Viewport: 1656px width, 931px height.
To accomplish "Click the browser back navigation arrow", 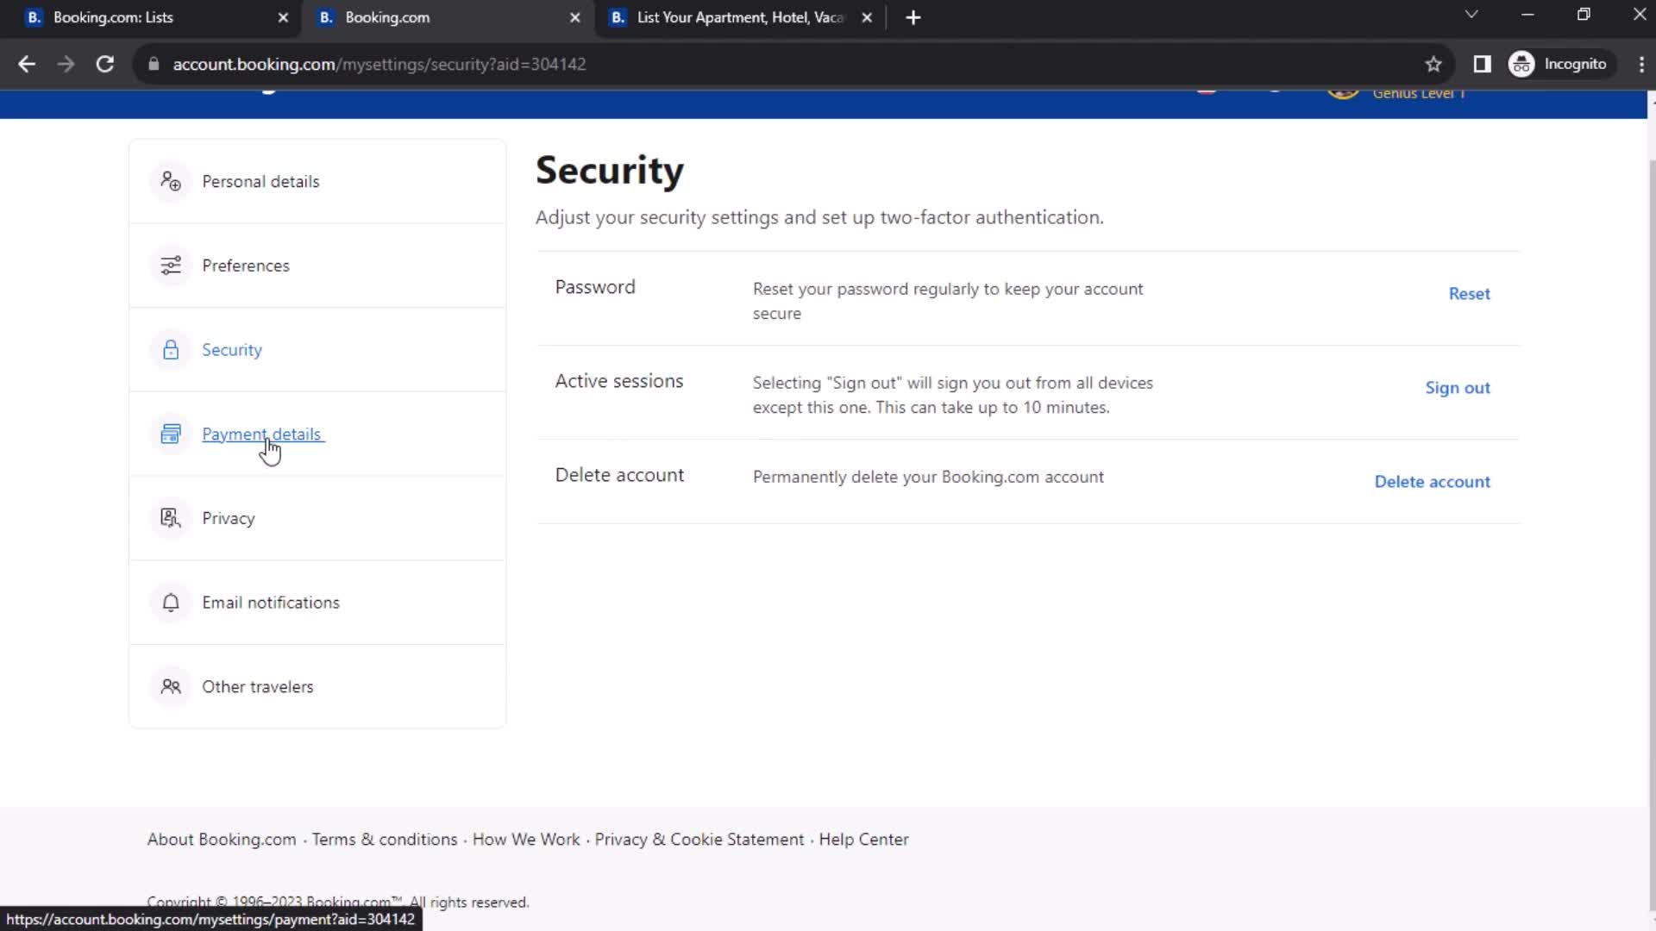I will (28, 64).
